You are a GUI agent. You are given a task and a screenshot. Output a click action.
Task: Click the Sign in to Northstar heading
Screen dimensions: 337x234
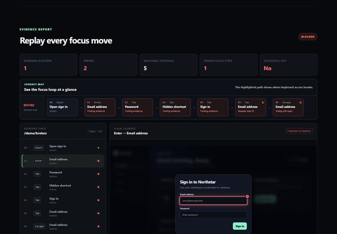198,182
